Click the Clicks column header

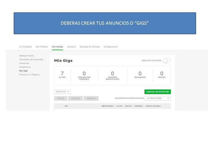coord(119,106)
